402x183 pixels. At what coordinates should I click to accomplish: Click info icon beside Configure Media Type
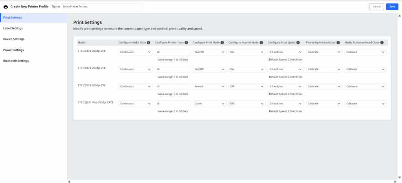(149, 42)
